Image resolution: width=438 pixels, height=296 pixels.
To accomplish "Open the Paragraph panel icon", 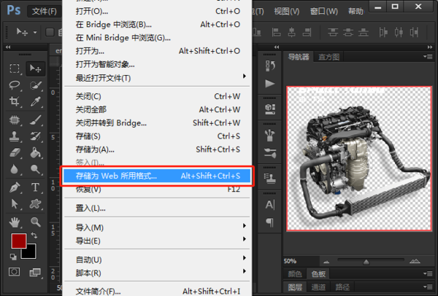I will point(269,222).
